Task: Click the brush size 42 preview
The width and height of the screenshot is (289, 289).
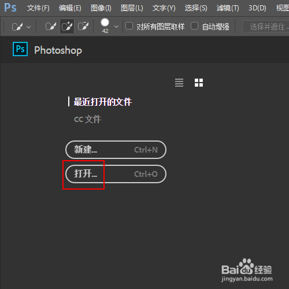Action: [x=105, y=26]
